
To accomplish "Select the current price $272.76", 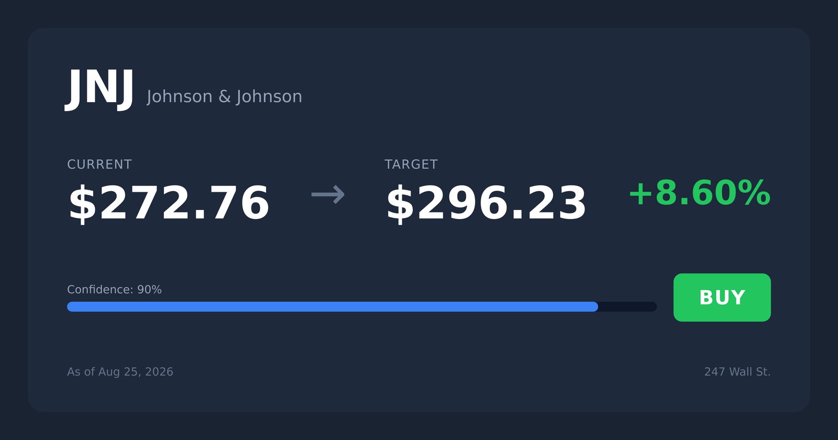I will (x=169, y=204).
